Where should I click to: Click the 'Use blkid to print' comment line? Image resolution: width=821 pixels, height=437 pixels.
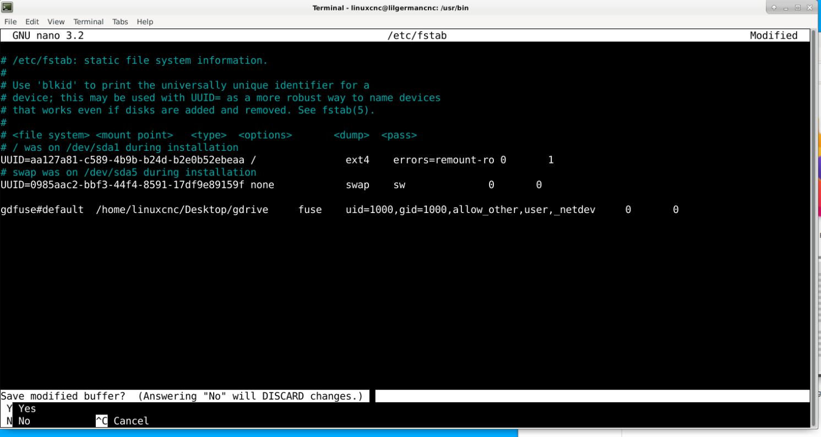(185, 86)
